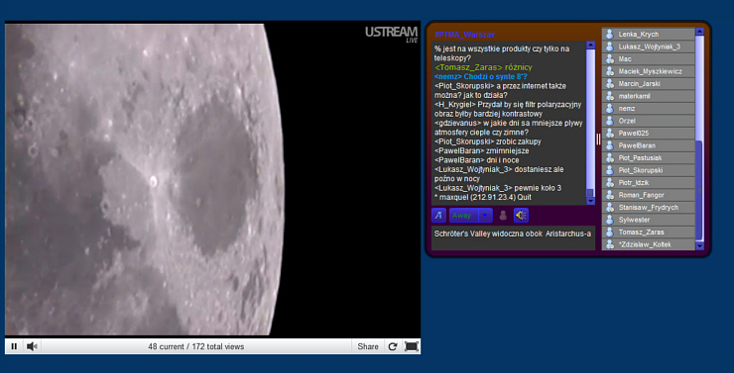Click the '<nemz> Chodzi o synte 8"?' message
This screenshot has height=373, width=734.
(x=481, y=76)
